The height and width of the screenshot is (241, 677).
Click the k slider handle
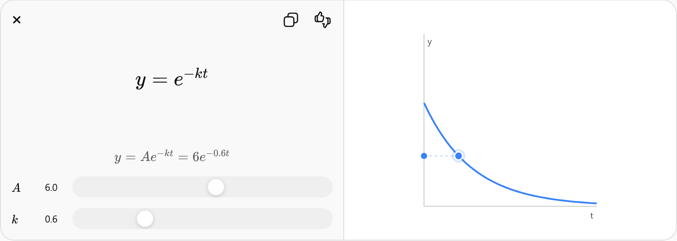click(x=145, y=219)
